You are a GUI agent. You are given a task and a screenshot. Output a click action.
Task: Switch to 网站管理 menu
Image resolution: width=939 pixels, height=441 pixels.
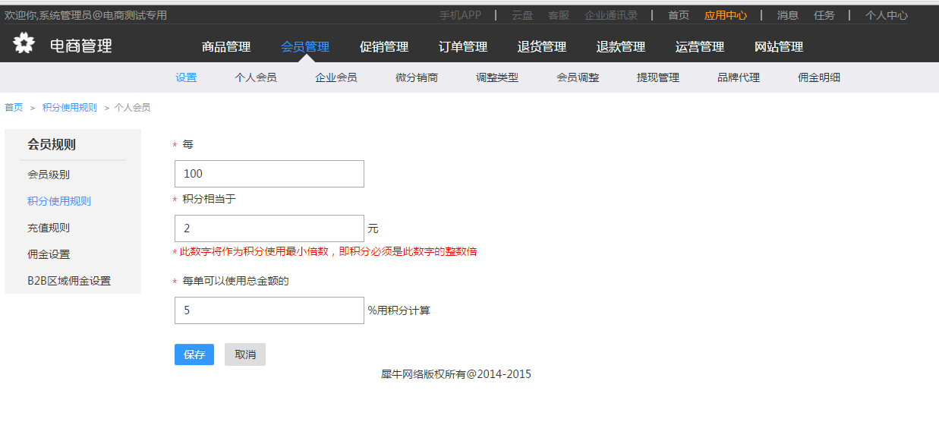779,47
